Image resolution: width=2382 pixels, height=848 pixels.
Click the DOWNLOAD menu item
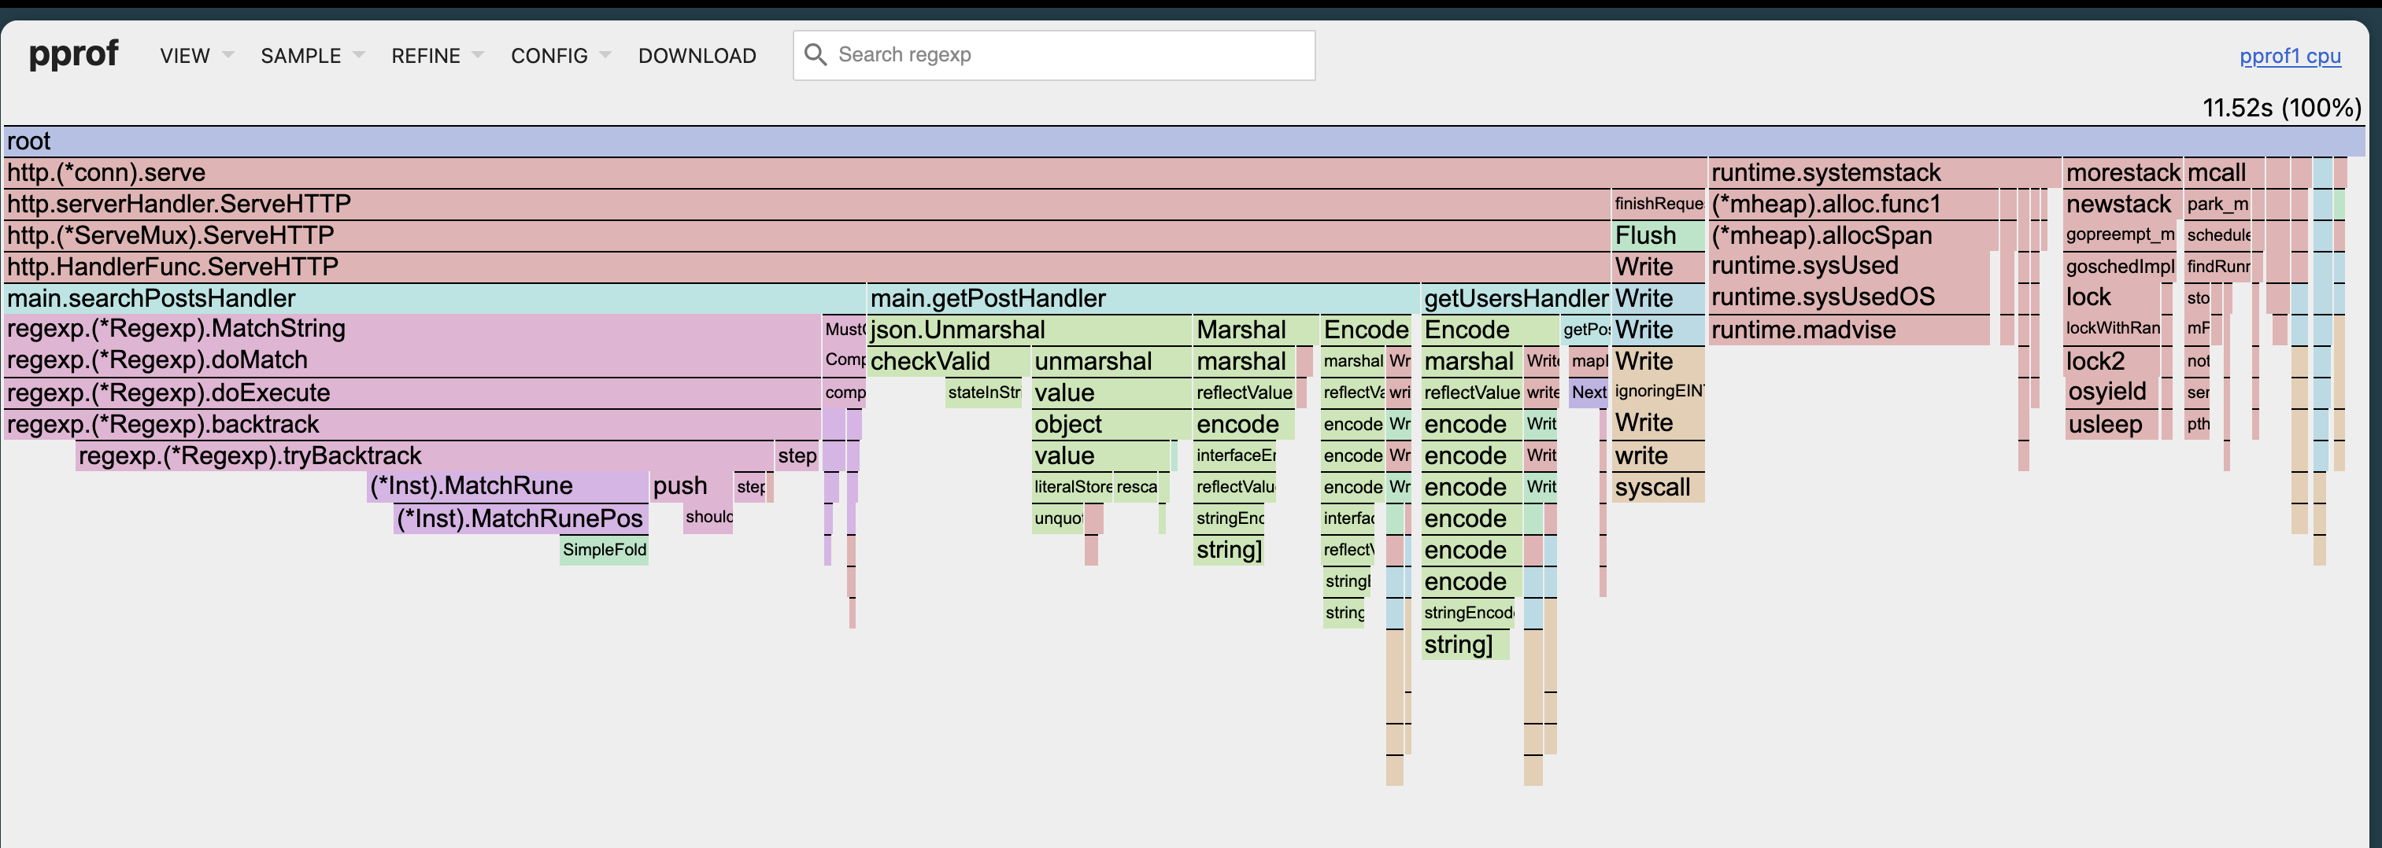coord(697,55)
